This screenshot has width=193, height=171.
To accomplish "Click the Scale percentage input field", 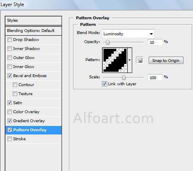I will pyautogui.click(x=155, y=78).
